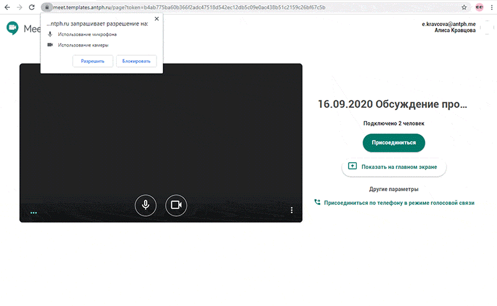Click the browser forward arrow
The image size is (497, 306).
click(19, 7)
